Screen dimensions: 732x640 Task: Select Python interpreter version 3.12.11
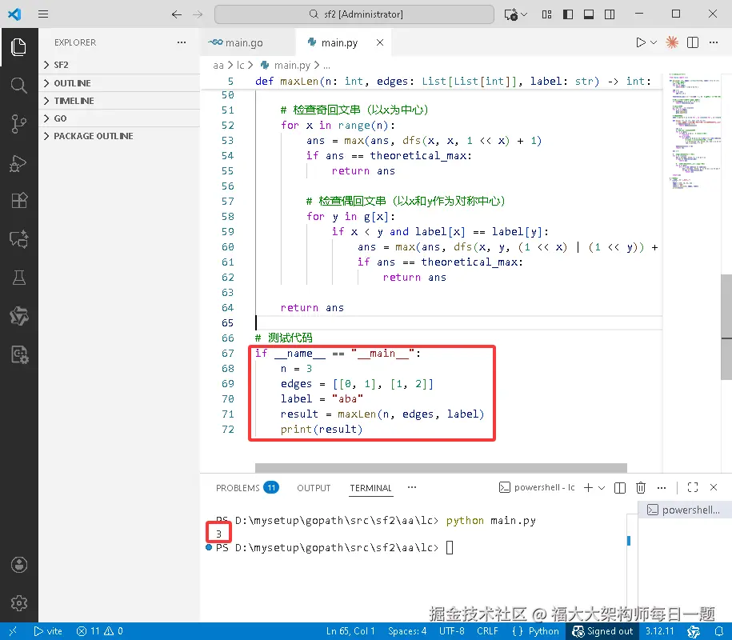click(659, 631)
